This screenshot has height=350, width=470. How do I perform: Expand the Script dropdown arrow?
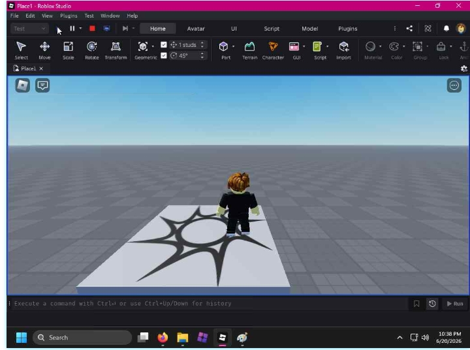327,46
